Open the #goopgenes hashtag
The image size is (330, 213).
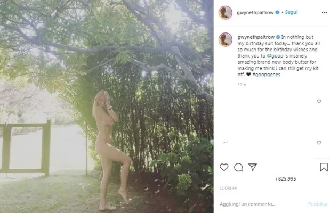point(266,75)
